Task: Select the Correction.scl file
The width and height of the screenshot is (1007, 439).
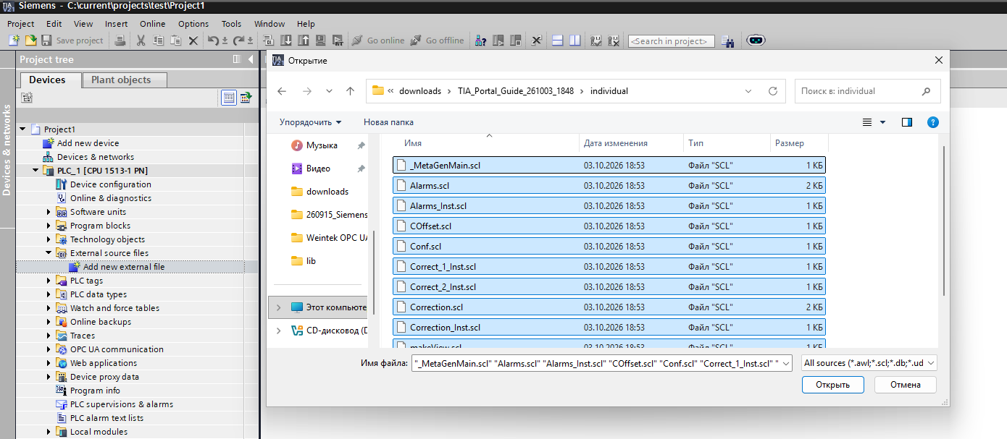Action: click(609, 307)
